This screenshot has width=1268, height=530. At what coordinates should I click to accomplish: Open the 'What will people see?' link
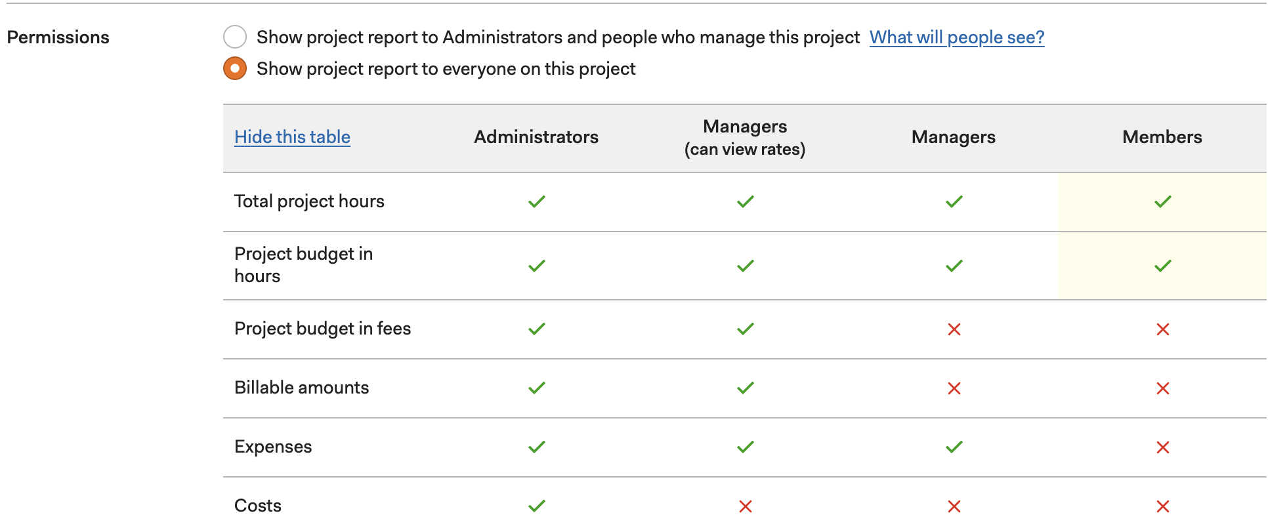point(957,37)
